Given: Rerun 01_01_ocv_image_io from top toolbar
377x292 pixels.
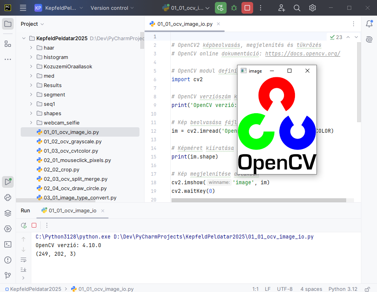Looking at the screenshot, I should pyautogui.click(x=220, y=8).
